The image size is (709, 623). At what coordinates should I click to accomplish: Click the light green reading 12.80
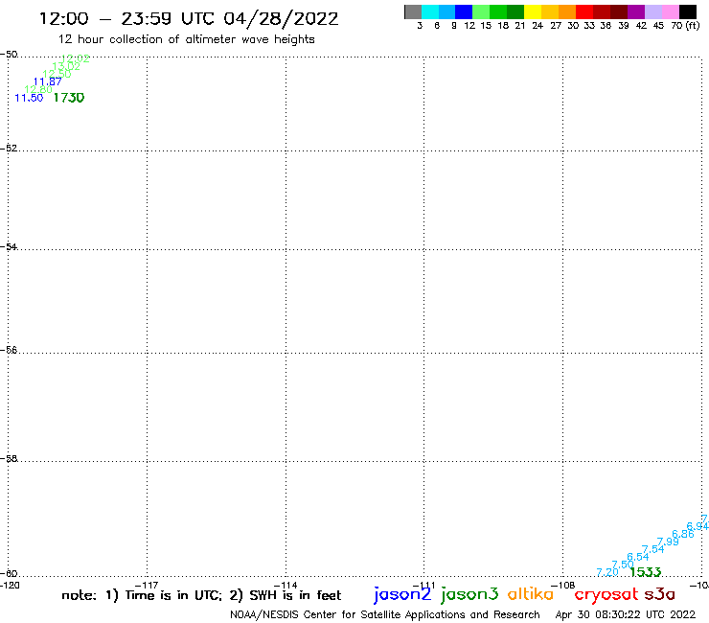pos(38,89)
